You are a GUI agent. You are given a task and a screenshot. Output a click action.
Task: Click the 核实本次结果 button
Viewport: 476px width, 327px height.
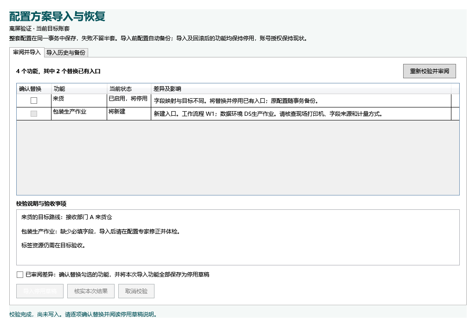pyautogui.click(x=91, y=291)
